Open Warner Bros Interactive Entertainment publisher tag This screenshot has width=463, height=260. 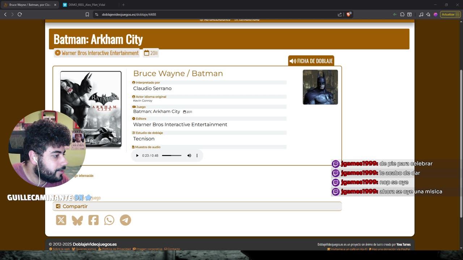[x=97, y=53]
